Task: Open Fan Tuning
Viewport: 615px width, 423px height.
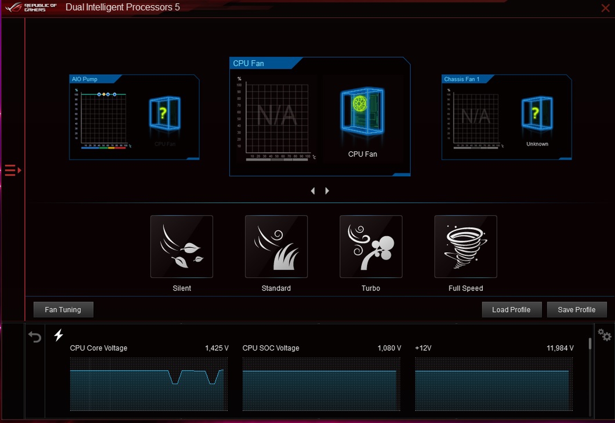Action: click(x=63, y=309)
